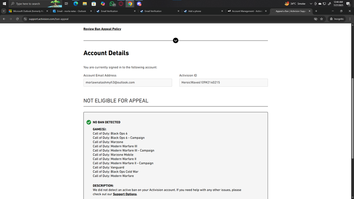Screen dimensions: 354x199
Task: Click the "NO BAN DETECTED" text
Action: (106, 122)
